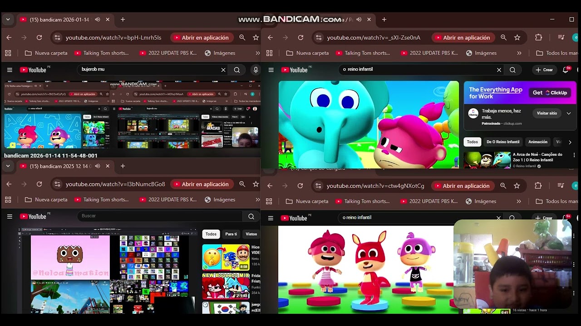Select the 'Para ti' filter chip
Viewport: 581px width, 326px height.
tap(231, 234)
